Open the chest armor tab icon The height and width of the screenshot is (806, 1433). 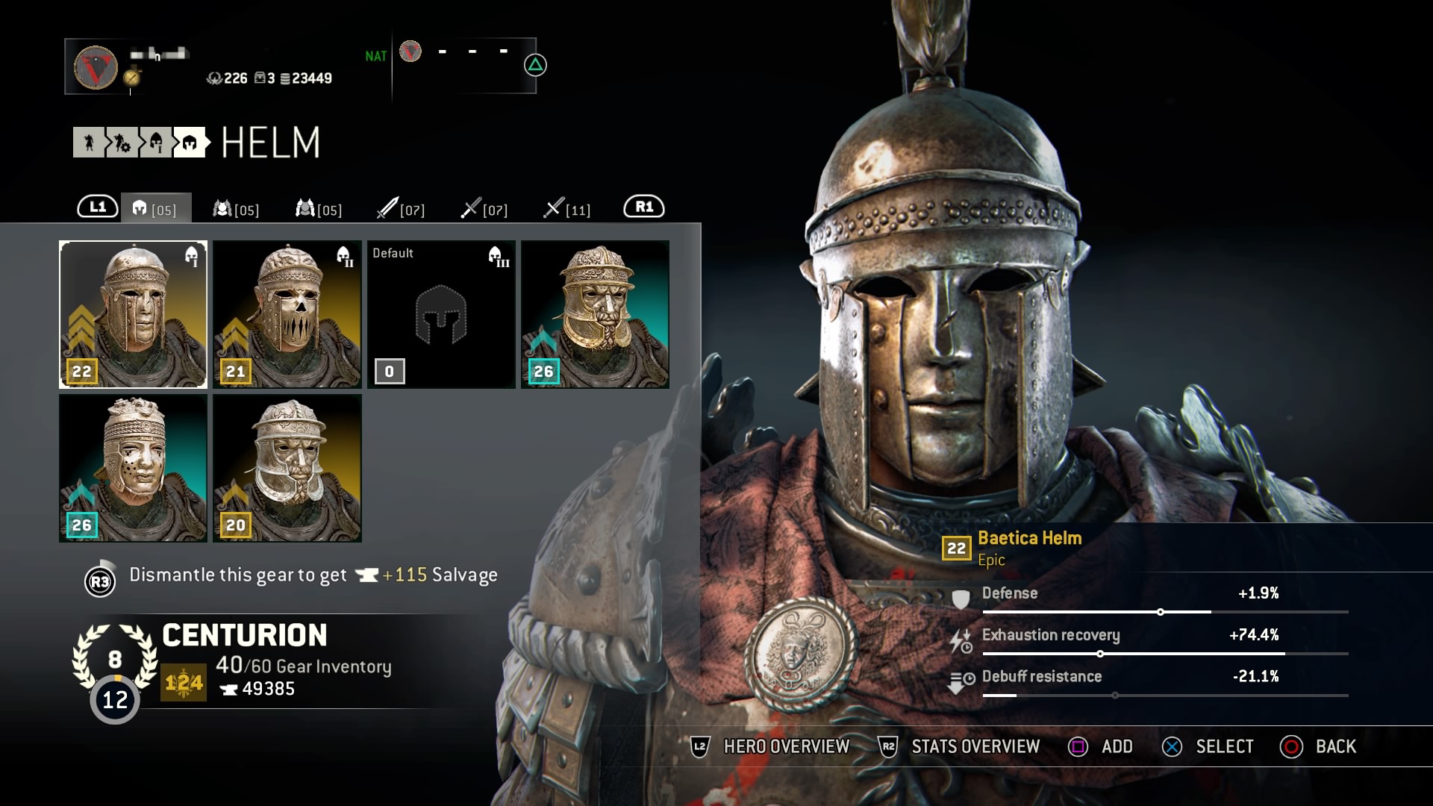coord(222,208)
